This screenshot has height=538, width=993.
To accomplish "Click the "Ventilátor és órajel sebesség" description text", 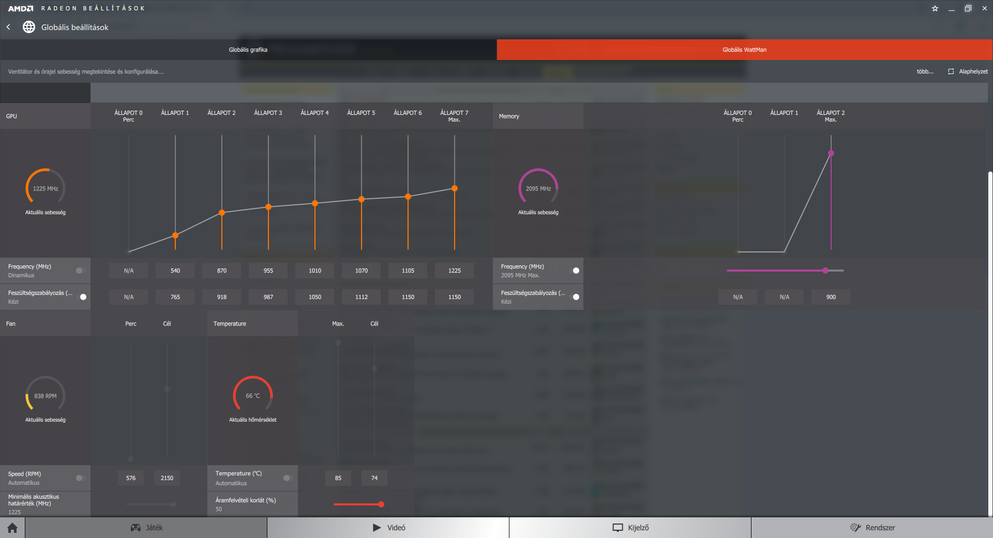I will (86, 71).
